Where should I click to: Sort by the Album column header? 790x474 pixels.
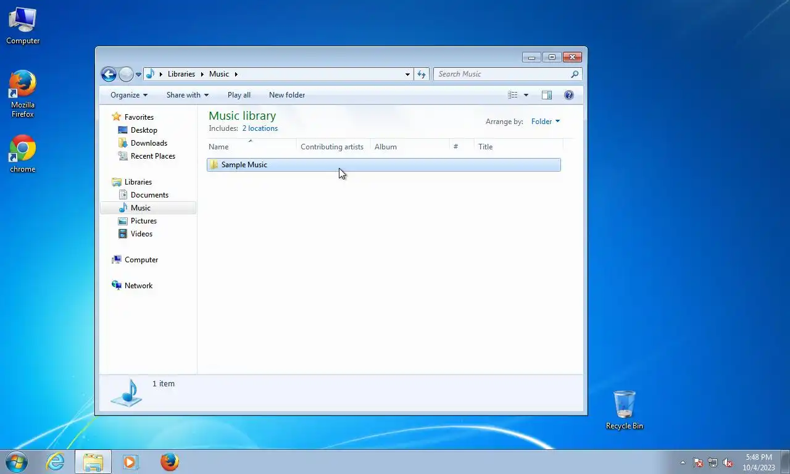410,147
